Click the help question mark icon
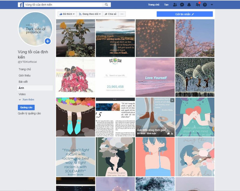Screen dimensions: 240x191 (205, 5)
